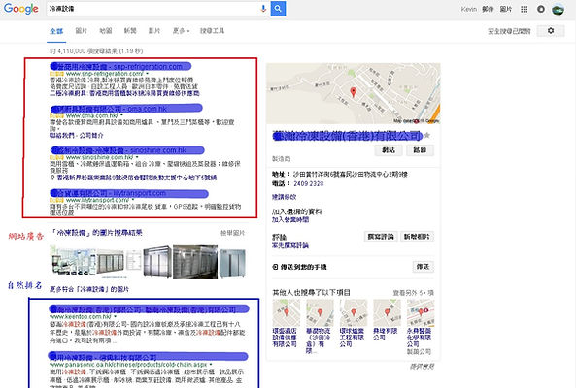
Task: Open the 郵件 mail link
Action: pyautogui.click(x=488, y=9)
